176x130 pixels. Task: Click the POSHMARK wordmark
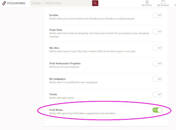16,3
